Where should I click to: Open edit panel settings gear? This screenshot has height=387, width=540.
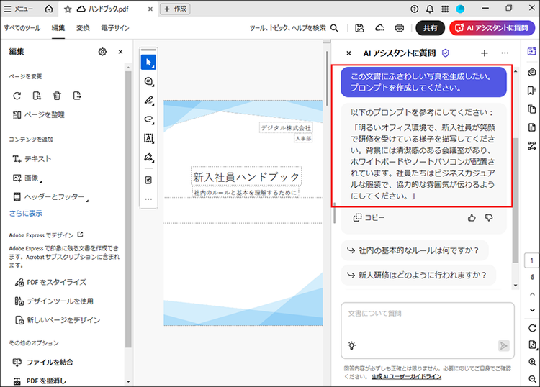coord(102,52)
